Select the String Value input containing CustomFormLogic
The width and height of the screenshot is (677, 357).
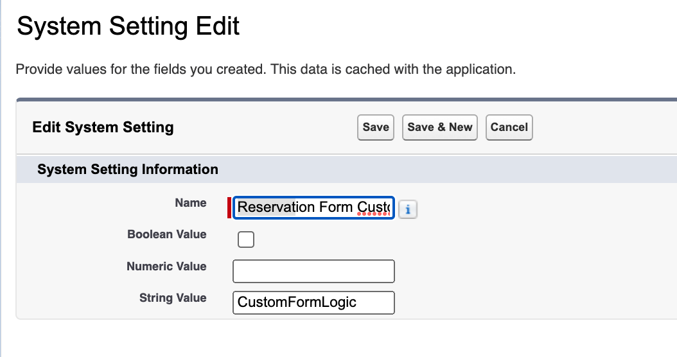(x=313, y=302)
